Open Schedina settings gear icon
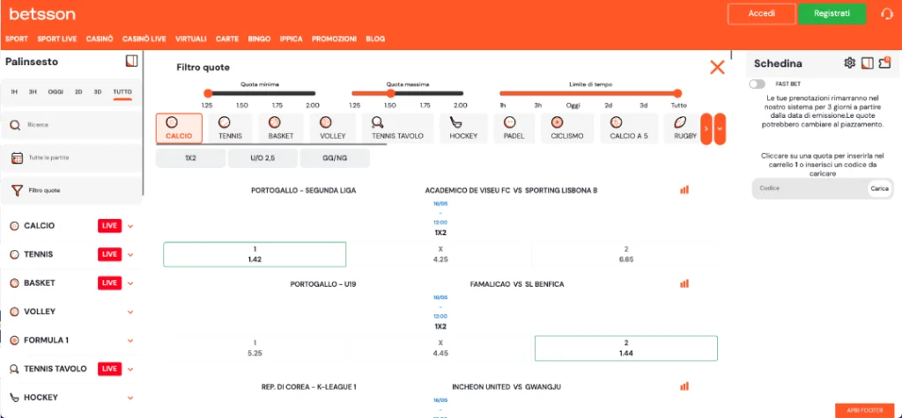This screenshot has width=902, height=418. pos(850,62)
